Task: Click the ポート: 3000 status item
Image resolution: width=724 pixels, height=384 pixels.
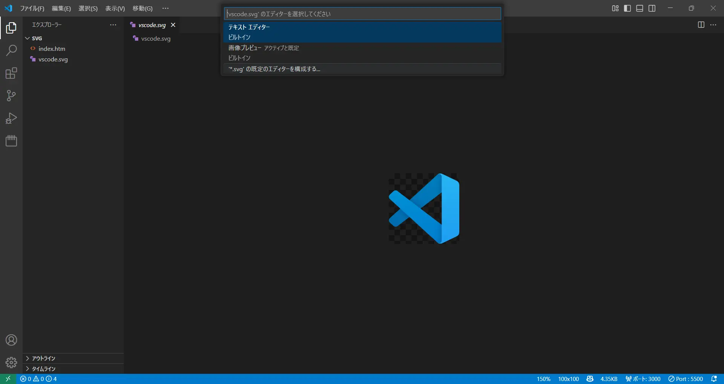Action: click(643, 379)
